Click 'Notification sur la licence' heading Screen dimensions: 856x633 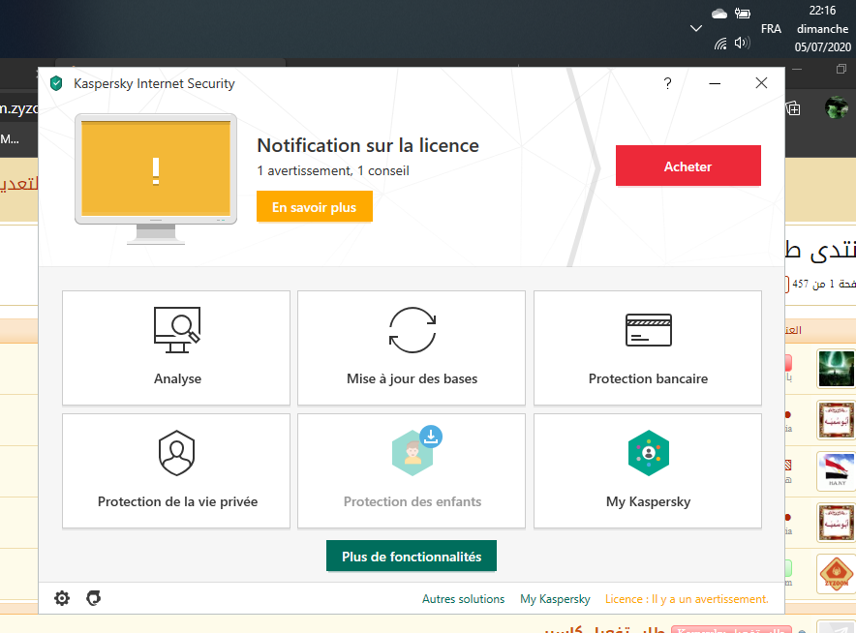pos(368,146)
